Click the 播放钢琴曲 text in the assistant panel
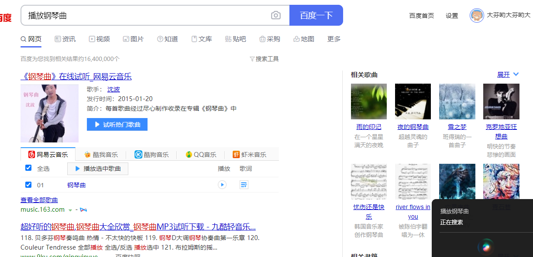 [454, 211]
